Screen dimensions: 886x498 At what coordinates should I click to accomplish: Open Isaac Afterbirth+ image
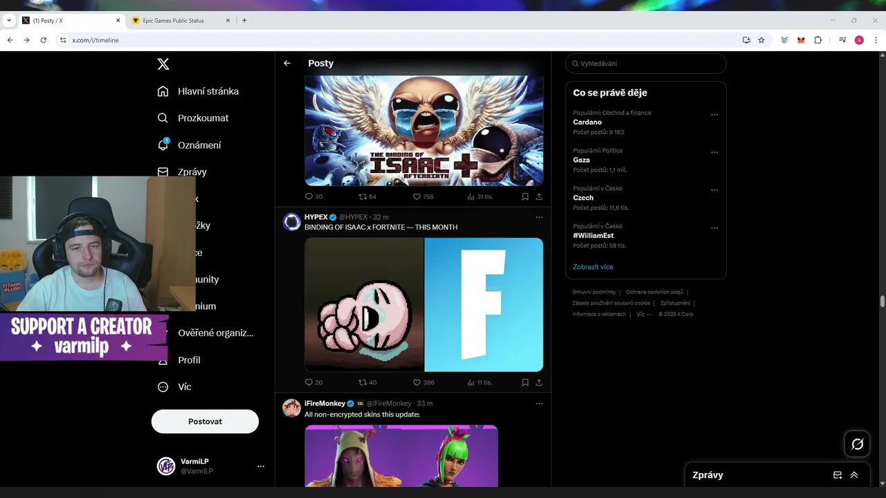(424, 131)
